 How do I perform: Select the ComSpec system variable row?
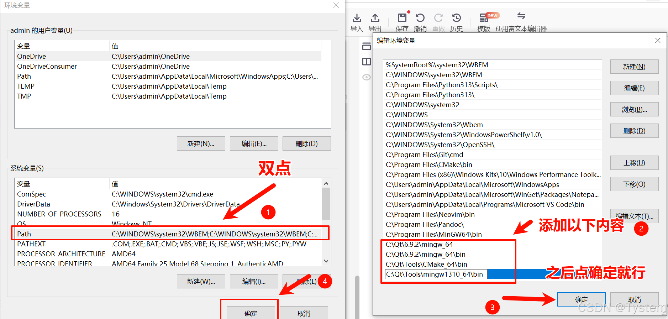pos(168,194)
